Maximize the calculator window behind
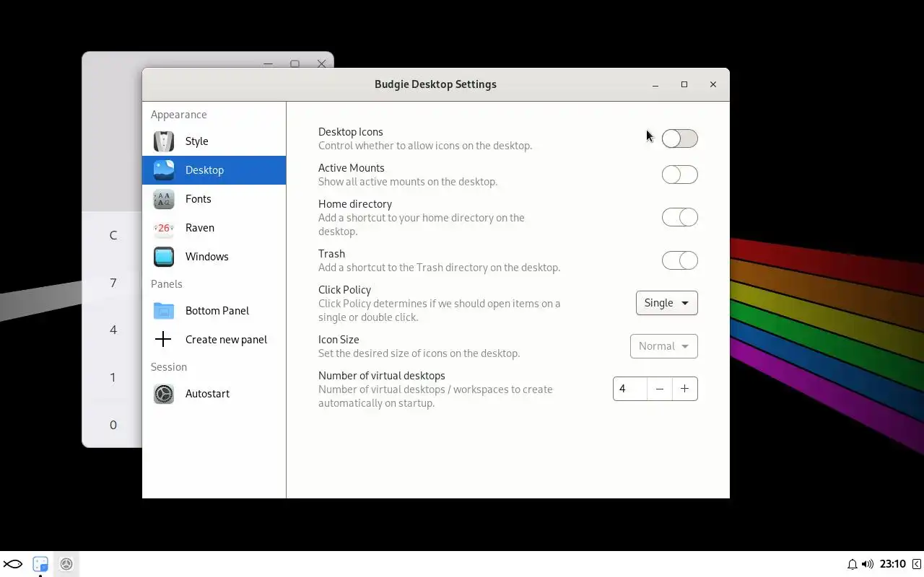This screenshot has width=924, height=577. [295, 63]
